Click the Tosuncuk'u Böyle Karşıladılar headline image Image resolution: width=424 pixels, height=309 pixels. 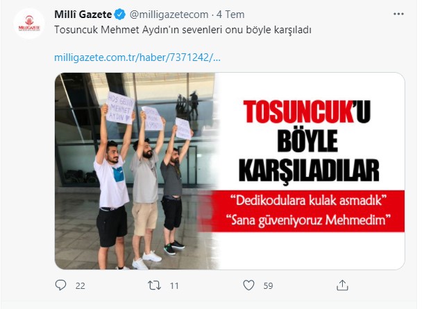pyautogui.click(x=308, y=141)
